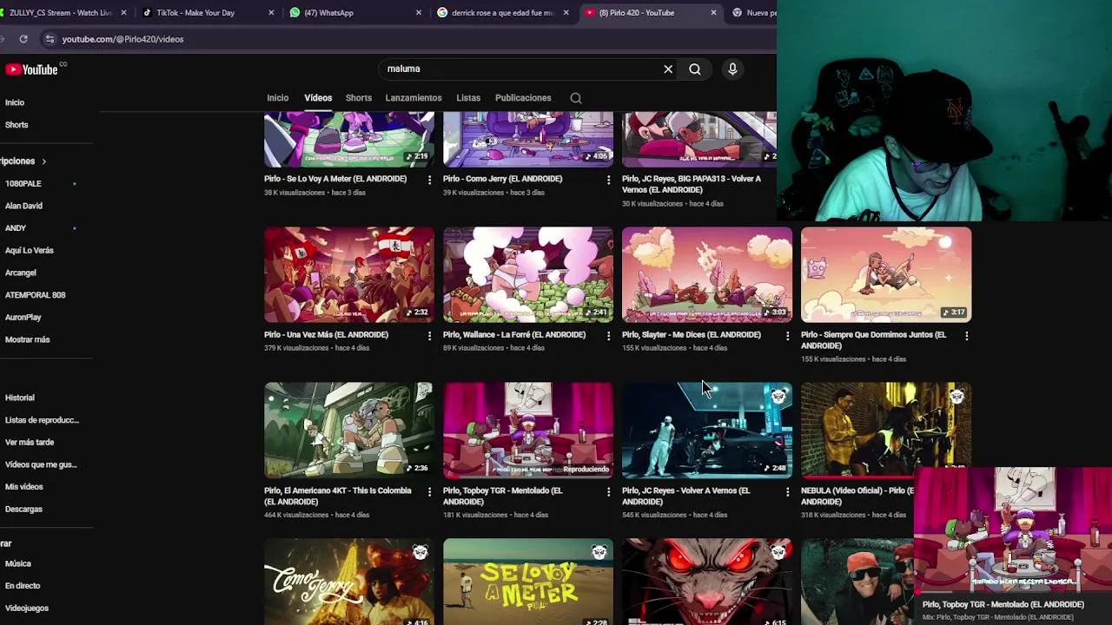Open options menu for Me Dices video
The height and width of the screenshot is (625, 1112).
[787, 335]
